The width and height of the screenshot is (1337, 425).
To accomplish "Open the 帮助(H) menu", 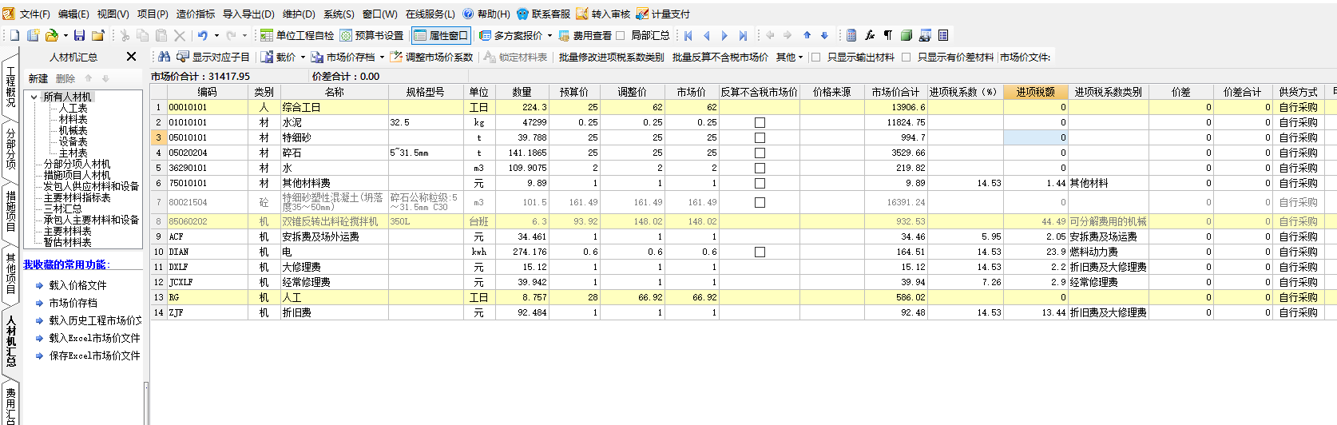I will [x=486, y=14].
